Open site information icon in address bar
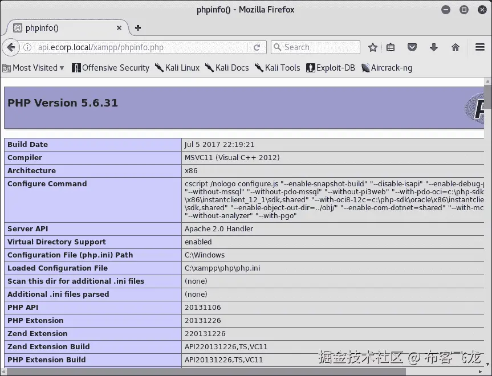Screen dimensions: 492x376 pos(27,47)
